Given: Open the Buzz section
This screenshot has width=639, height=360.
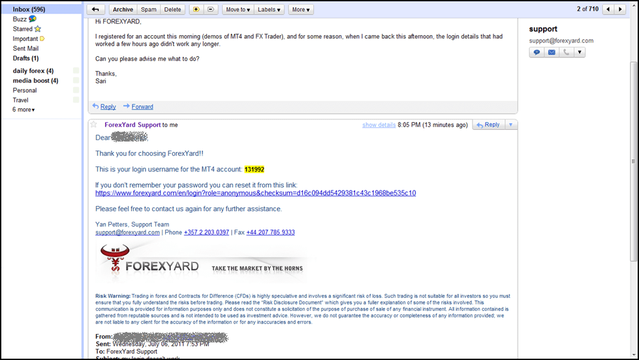Looking at the screenshot, I should coord(20,19).
